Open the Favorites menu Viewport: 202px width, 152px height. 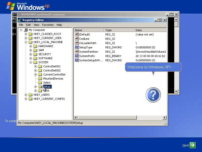(x=48, y=25)
